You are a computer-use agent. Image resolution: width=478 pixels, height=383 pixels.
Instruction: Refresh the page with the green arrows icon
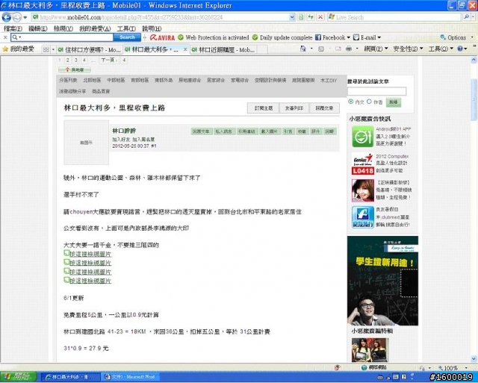(311, 17)
